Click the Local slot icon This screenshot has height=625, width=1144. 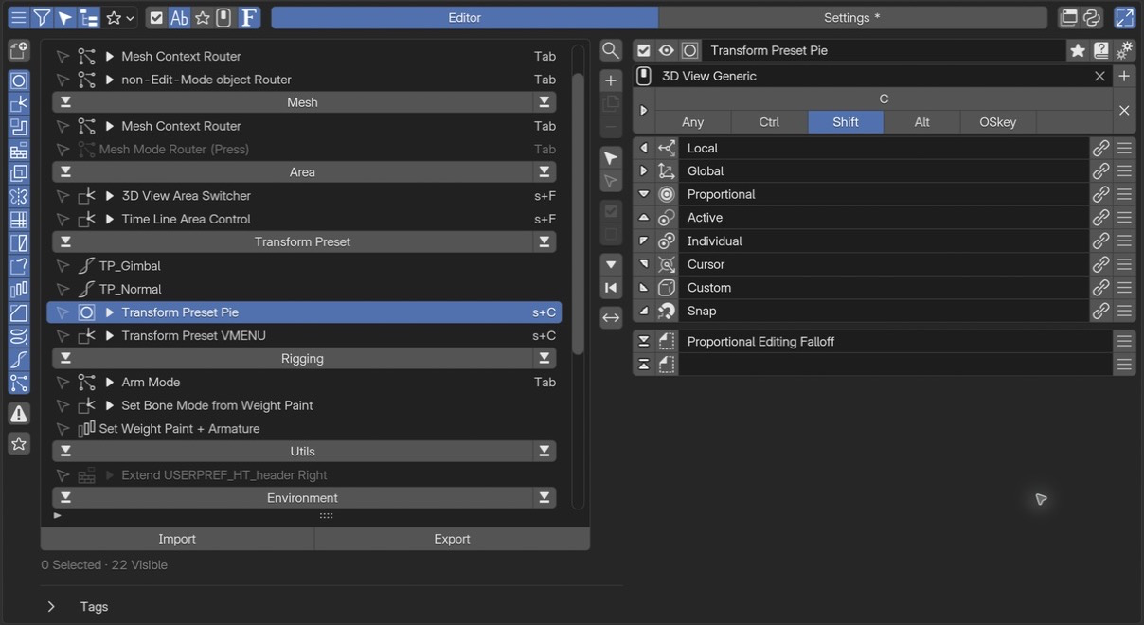click(667, 148)
